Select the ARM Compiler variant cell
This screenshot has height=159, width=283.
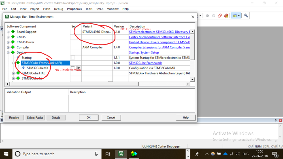97,47
